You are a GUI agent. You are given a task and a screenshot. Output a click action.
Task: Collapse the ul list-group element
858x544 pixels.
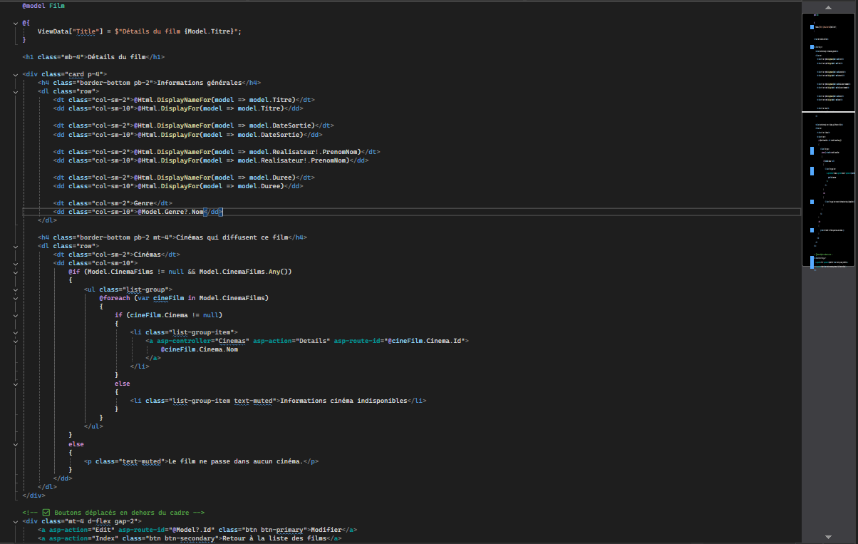click(15, 289)
